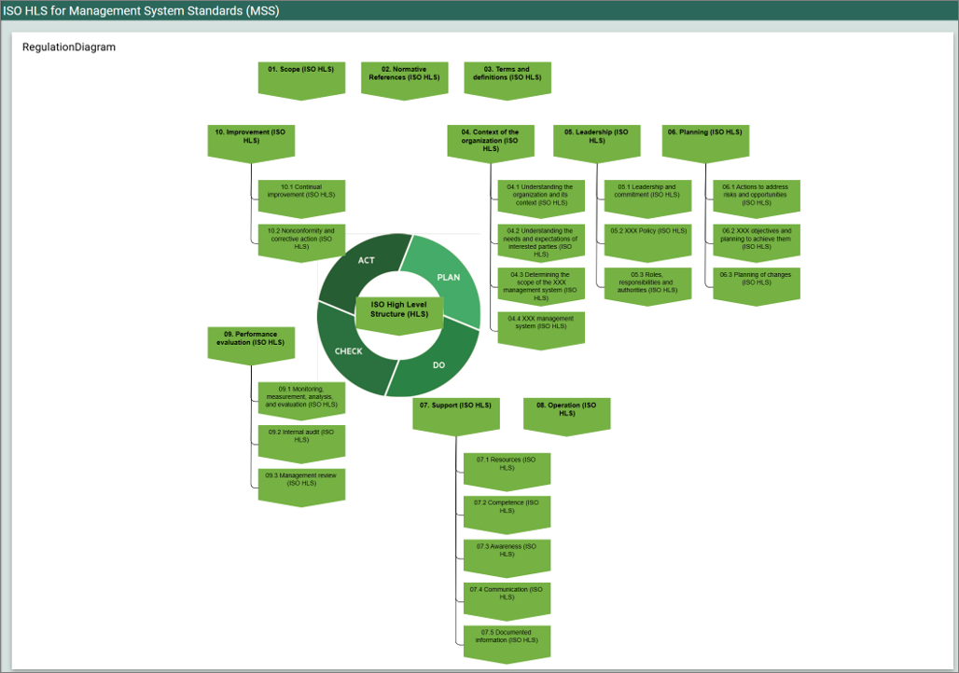Click the 06. Planning node
Viewport: 959px width, 673px height.
tap(705, 140)
